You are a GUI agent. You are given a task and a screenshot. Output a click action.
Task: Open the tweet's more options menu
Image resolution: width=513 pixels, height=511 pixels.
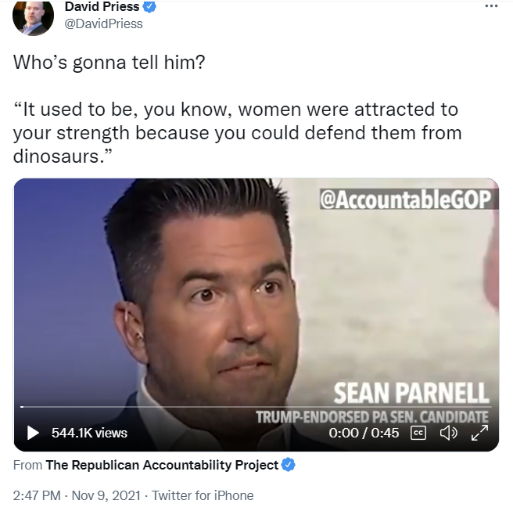(491, 6)
